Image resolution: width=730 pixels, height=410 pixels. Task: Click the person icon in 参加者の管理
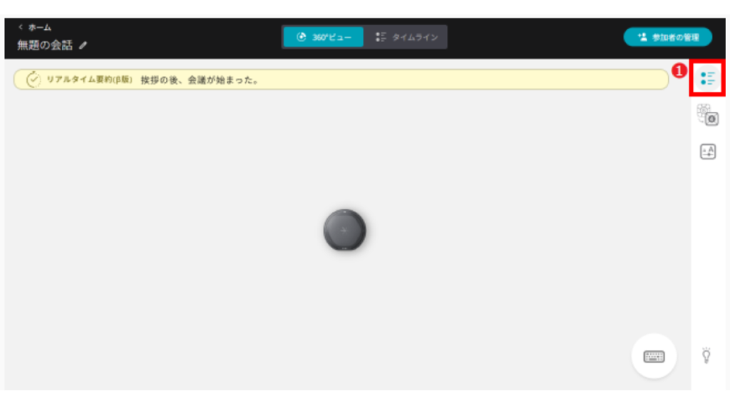[642, 37]
